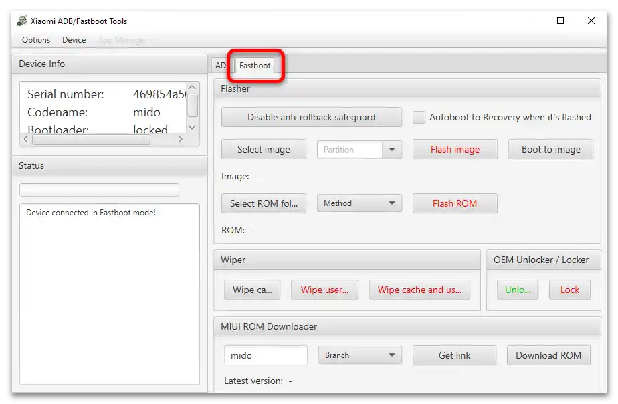Screen dimensions: 618x404
Task: Click the OEM Unlocker / Locker header
Action: pyautogui.click(x=544, y=260)
